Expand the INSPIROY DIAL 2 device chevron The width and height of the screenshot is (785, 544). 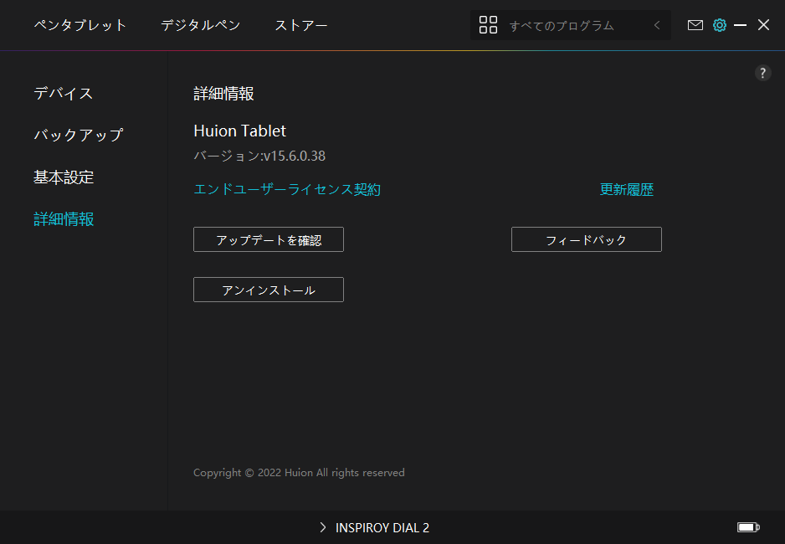pyautogui.click(x=323, y=527)
